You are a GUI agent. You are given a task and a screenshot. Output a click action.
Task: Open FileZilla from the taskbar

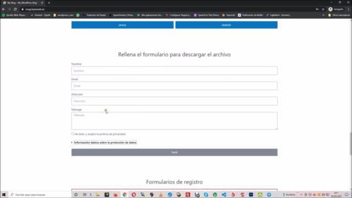pos(188,195)
